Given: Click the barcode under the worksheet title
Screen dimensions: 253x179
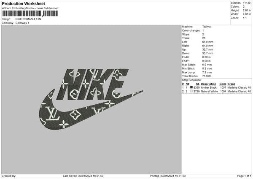Looking at the screenshot, I should [x=30, y=14].
